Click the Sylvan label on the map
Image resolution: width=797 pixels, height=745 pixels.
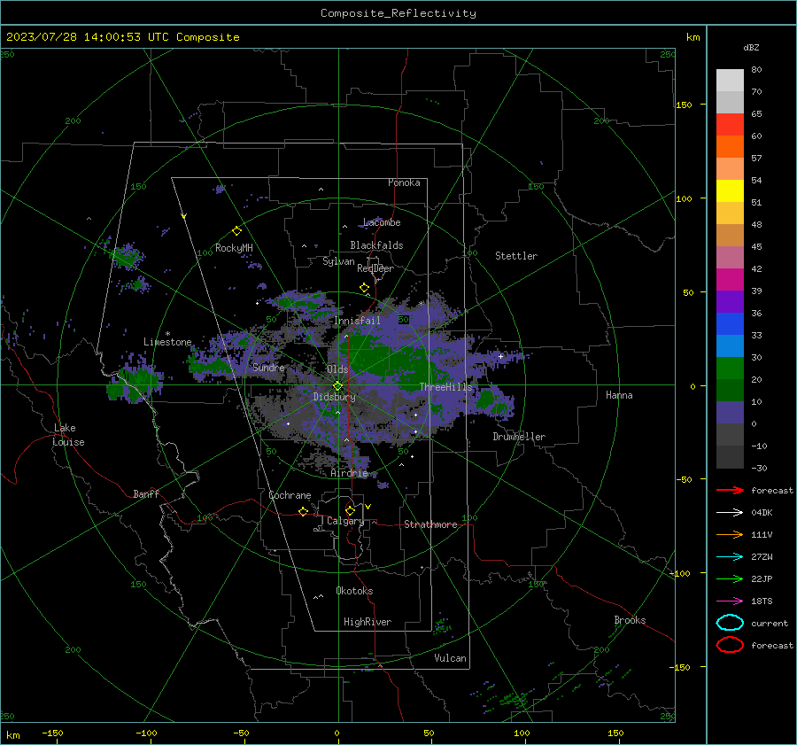pos(338,261)
